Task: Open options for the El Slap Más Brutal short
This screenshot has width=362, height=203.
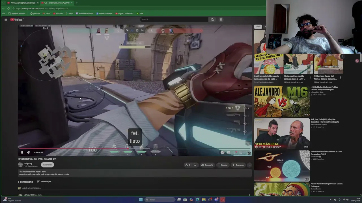Action: [341, 77]
